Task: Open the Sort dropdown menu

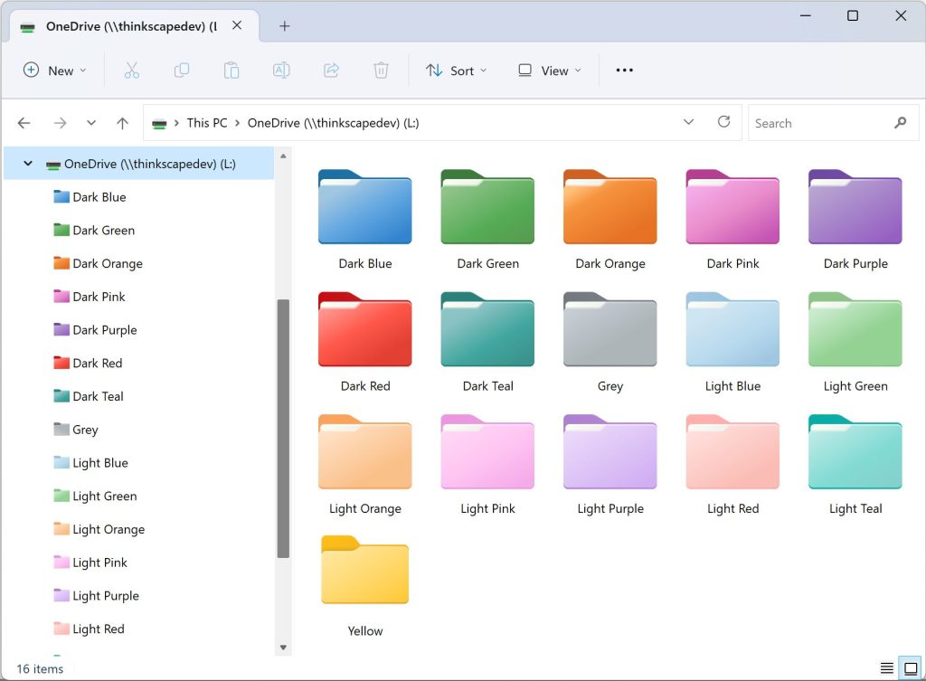Action: click(457, 71)
